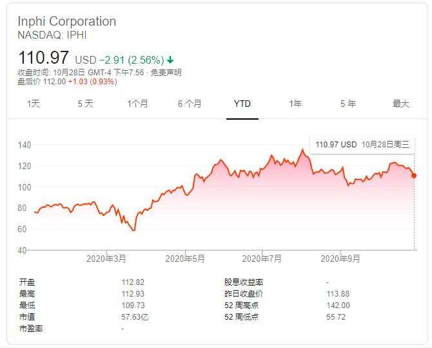This screenshot has height=348, width=432.
Task: Click the green down-arrow price indicator
Action: [170, 59]
